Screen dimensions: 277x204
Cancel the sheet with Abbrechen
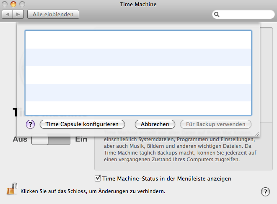(155, 124)
